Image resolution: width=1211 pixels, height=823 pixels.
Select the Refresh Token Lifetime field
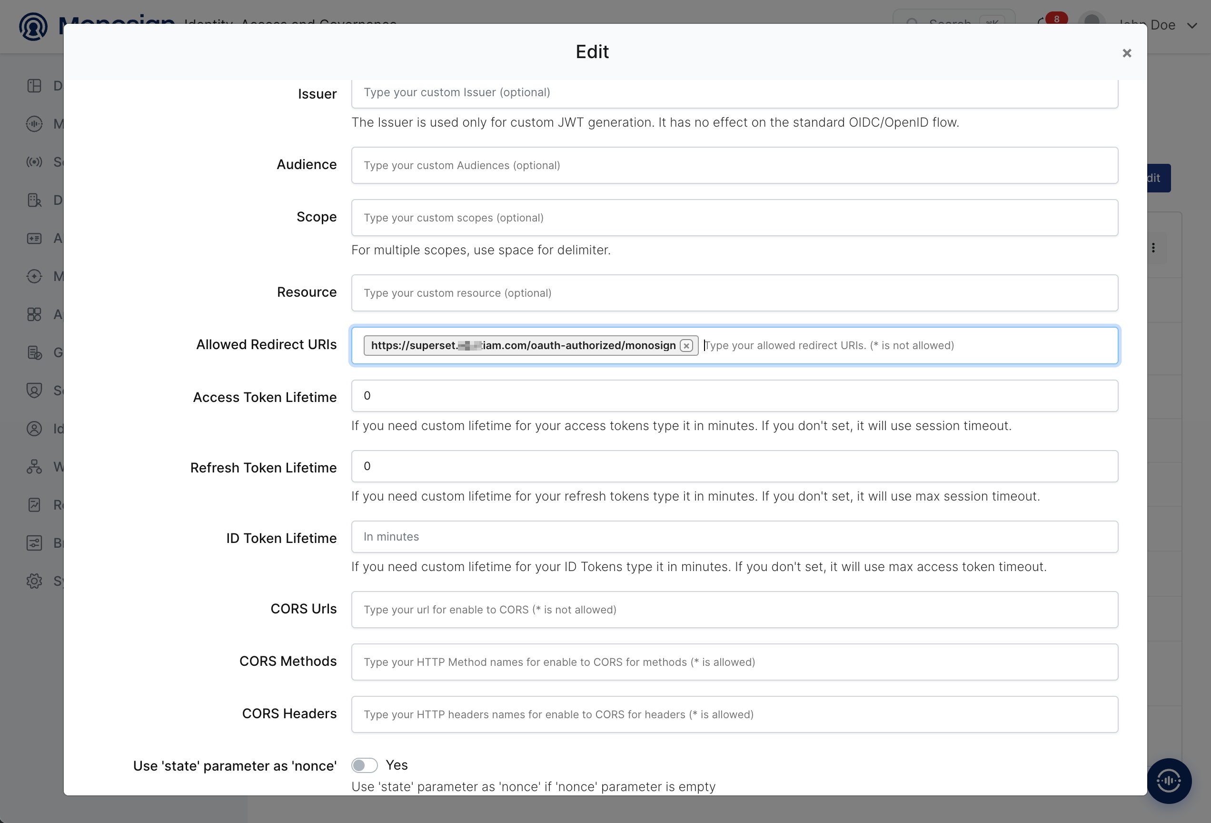[735, 466]
